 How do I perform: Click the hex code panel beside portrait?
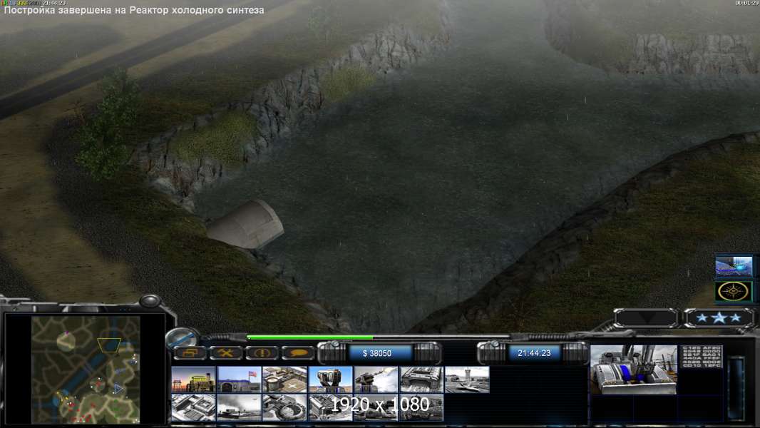click(702, 356)
